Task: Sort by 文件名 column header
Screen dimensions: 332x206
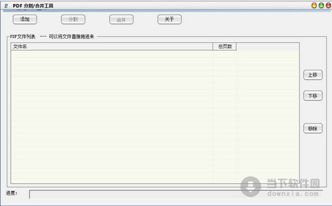Action: pos(112,46)
